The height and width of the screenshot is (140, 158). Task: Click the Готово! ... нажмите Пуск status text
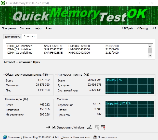click(22, 62)
